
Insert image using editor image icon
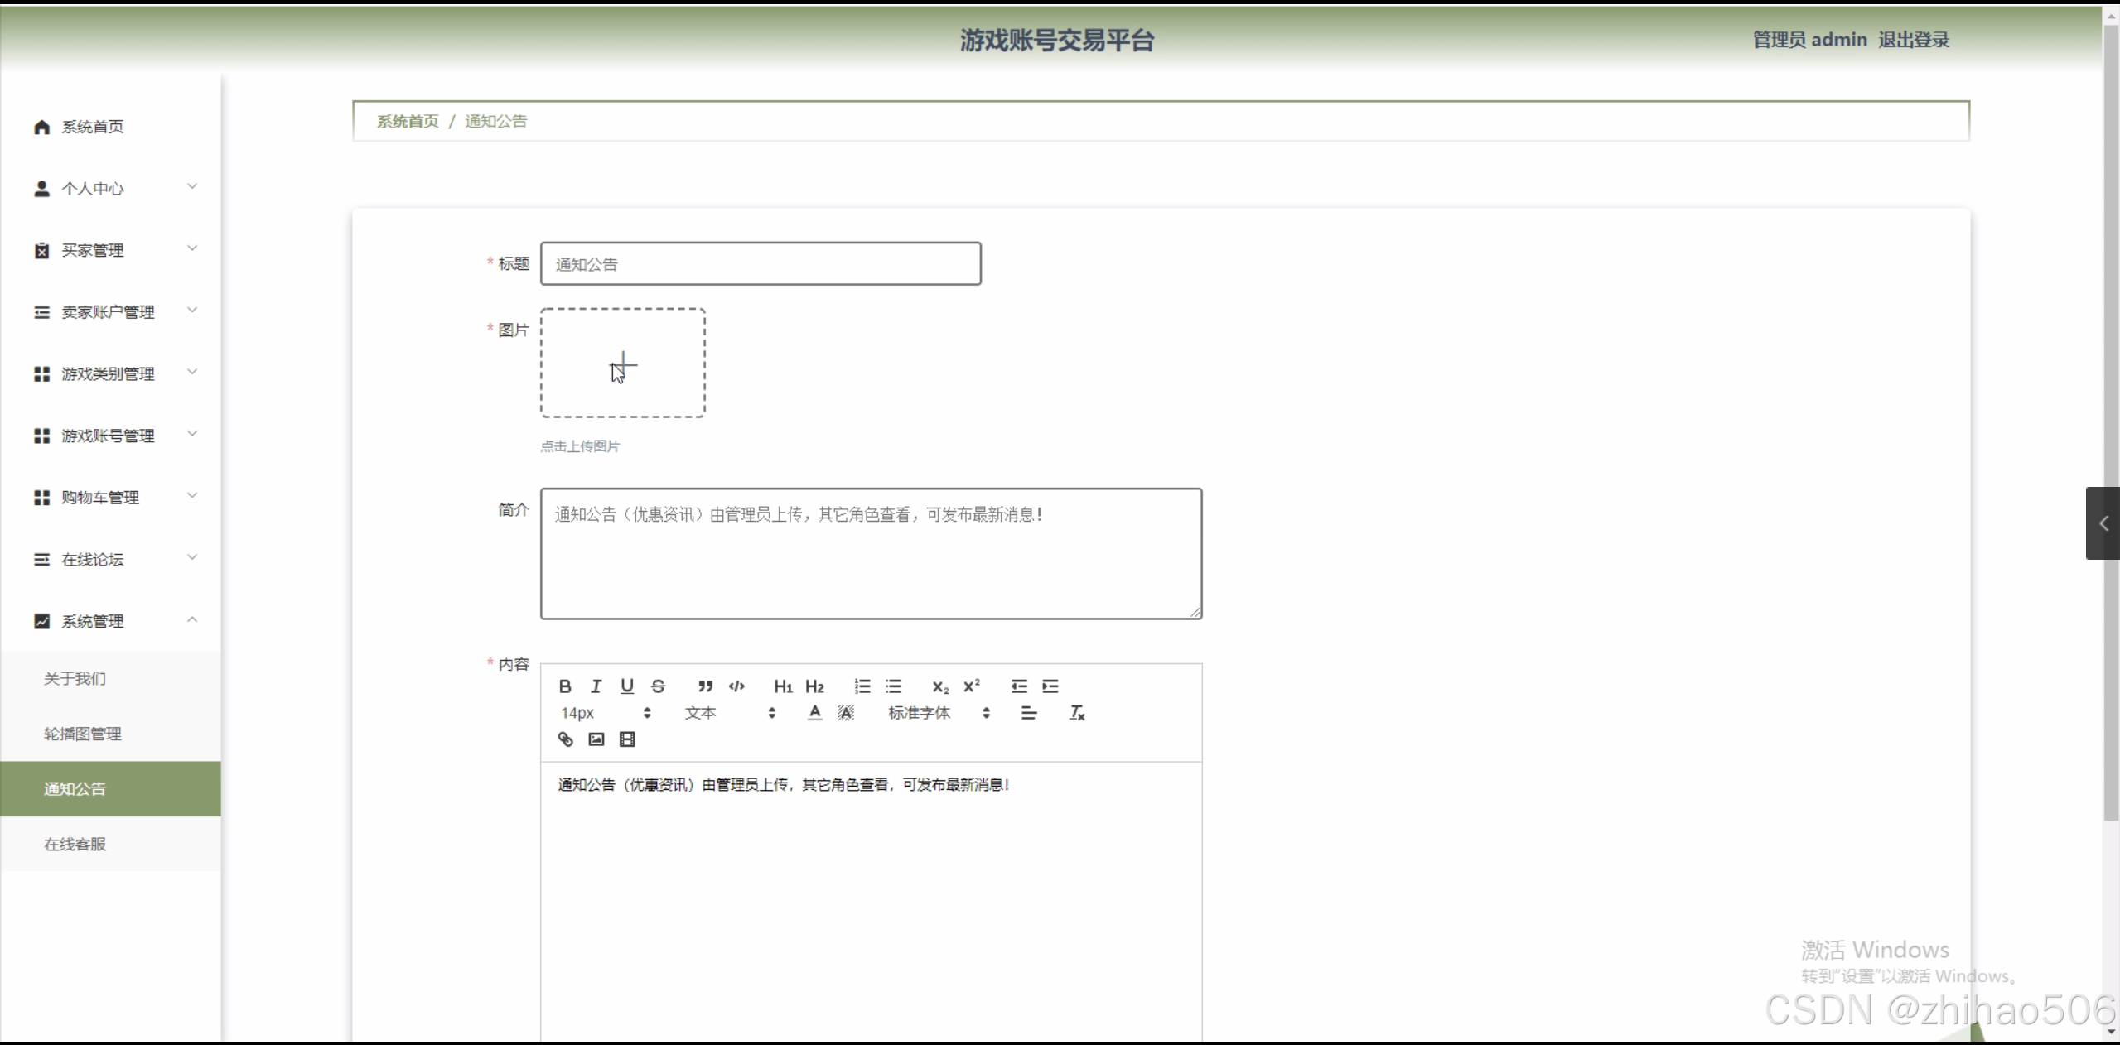596,739
